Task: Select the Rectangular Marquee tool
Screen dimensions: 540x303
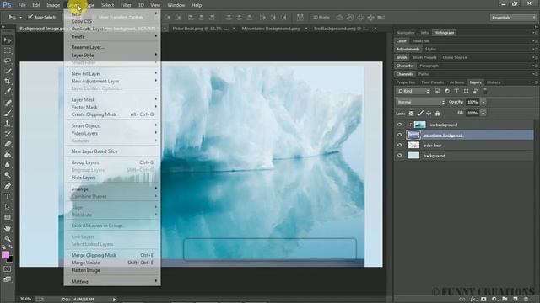Action: 8,50
